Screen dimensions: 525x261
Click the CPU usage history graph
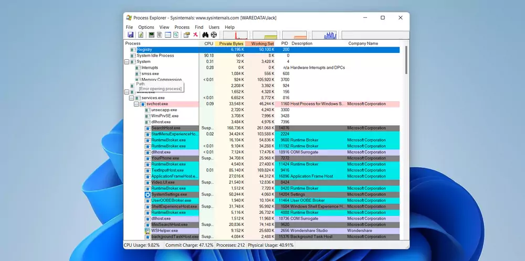tap(235, 35)
